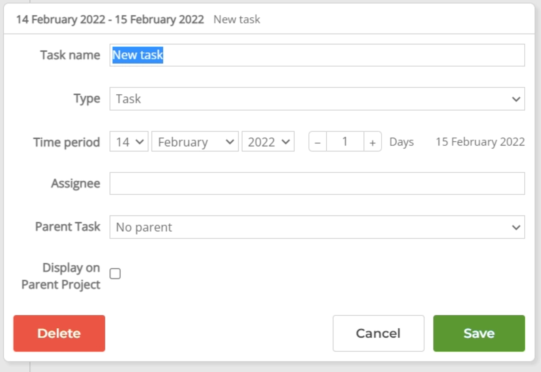Click the "Task name" field label
Image resolution: width=541 pixels, height=372 pixels.
click(70, 55)
